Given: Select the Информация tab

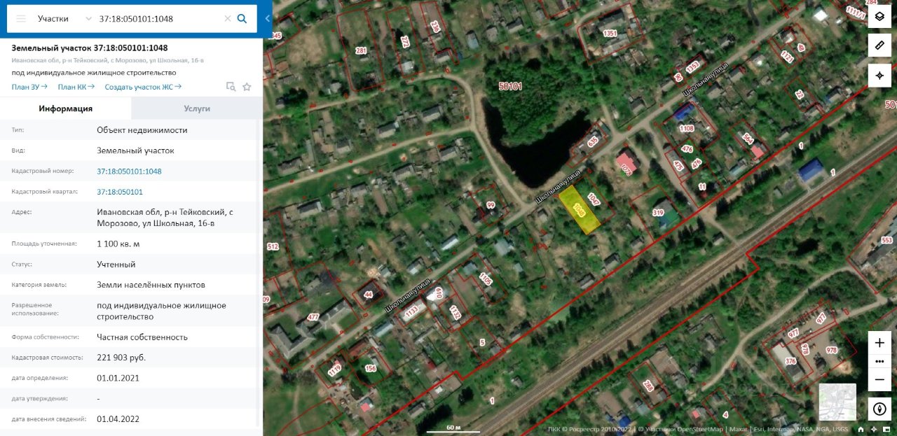Looking at the screenshot, I should (66, 108).
